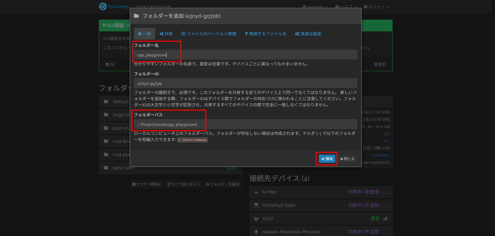Viewport: 495px width, 236px height.
Task: Open the ヘルプ help dropdown
Action: click(345, 7)
